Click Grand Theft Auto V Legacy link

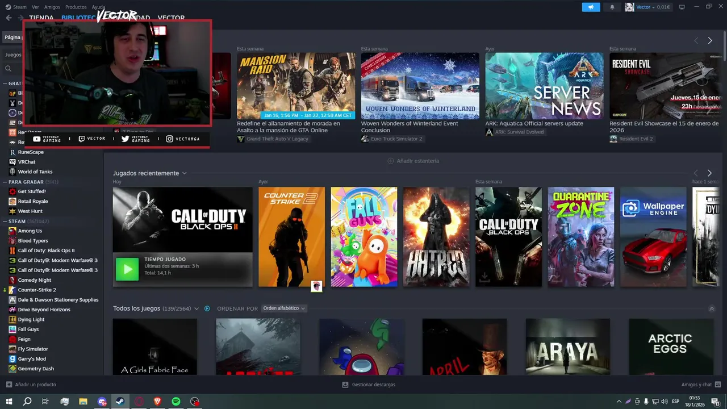point(278,139)
